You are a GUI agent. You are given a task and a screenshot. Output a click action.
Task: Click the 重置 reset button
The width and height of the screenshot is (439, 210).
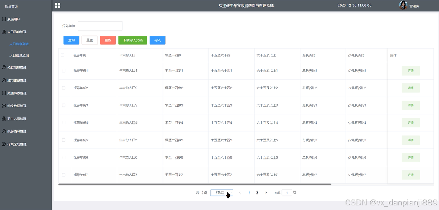coord(90,40)
